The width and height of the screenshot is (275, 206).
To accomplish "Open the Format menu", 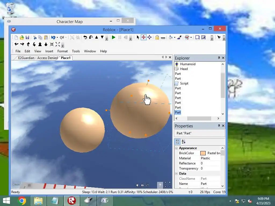I will pos(62,51).
